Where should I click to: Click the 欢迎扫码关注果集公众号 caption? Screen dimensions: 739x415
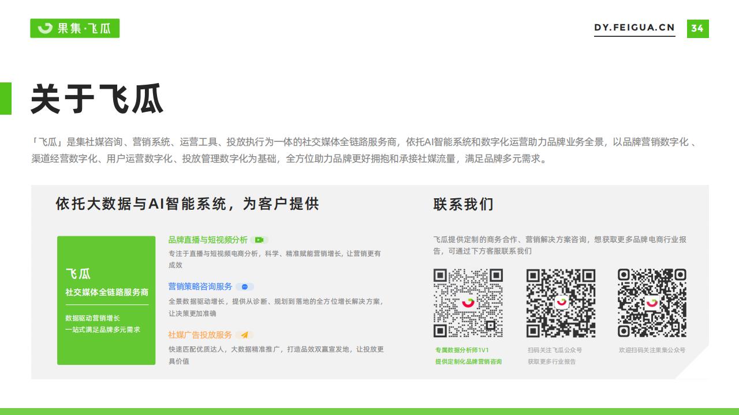pyautogui.click(x=652, y=350)
